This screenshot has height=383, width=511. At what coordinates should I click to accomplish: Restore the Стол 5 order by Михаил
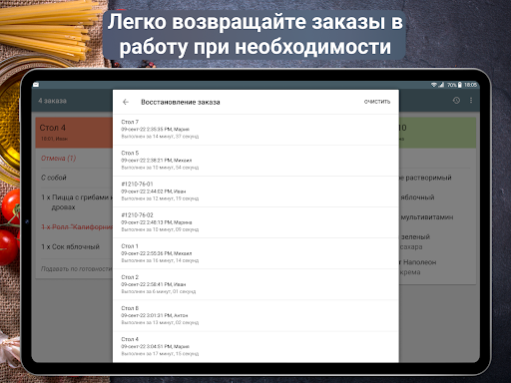pos(255,161)
